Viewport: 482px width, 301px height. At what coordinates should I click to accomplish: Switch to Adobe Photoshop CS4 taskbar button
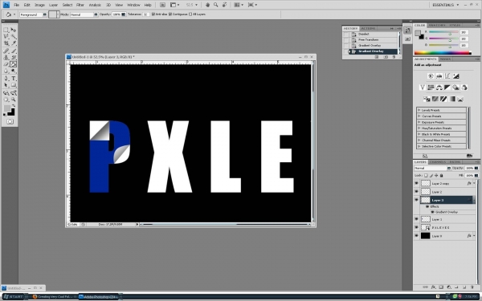click(98, 297)
